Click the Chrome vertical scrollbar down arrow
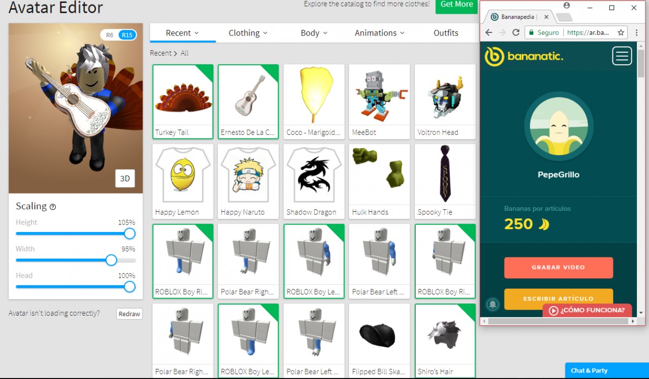This screenshot has width=649, height=379. [641, 313]
